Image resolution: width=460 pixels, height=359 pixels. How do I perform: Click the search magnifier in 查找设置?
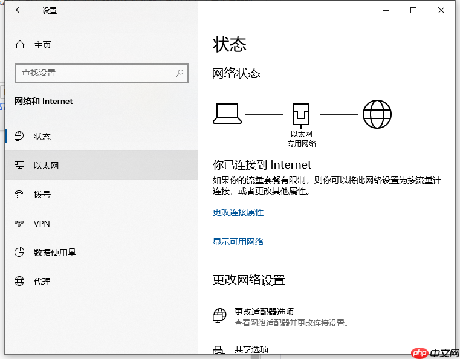tap(180, 73)
